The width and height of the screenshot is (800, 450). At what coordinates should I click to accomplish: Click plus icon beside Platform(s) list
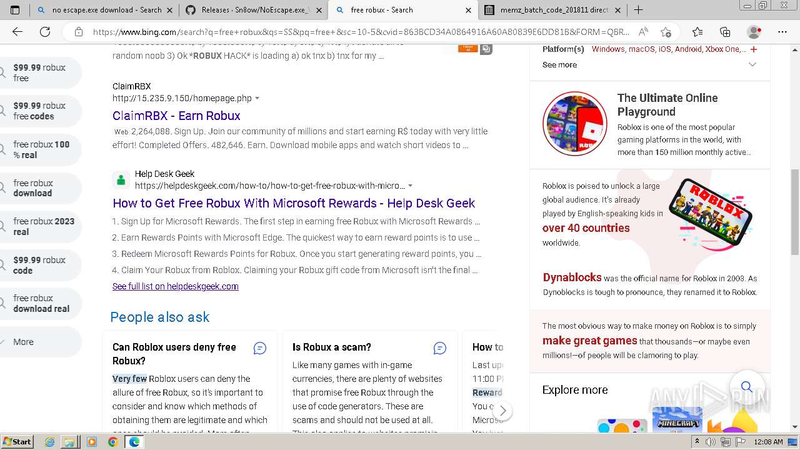coord(753,49)
